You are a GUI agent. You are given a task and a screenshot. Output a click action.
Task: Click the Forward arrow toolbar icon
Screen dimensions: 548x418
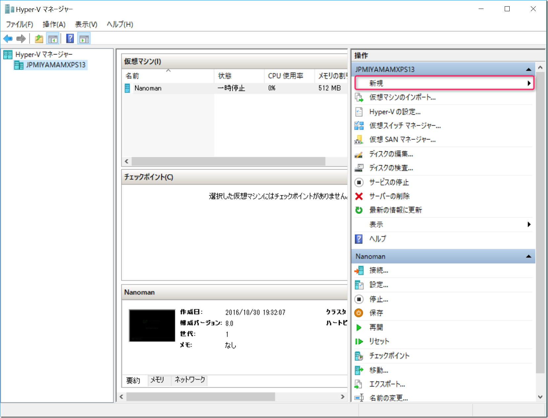21,39
